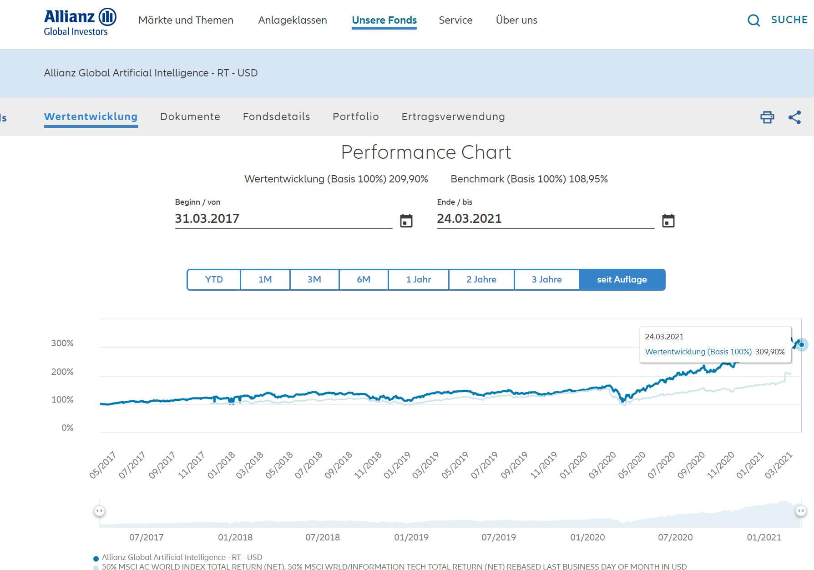This screenshot has width=814, height=570.
Task: Switch to the Ertragsverwendung tab
Action: (x=453, y=116)
